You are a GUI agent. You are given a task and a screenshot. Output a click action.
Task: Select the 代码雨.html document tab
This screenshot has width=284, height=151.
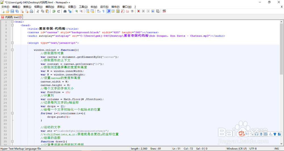pos(12,17)
